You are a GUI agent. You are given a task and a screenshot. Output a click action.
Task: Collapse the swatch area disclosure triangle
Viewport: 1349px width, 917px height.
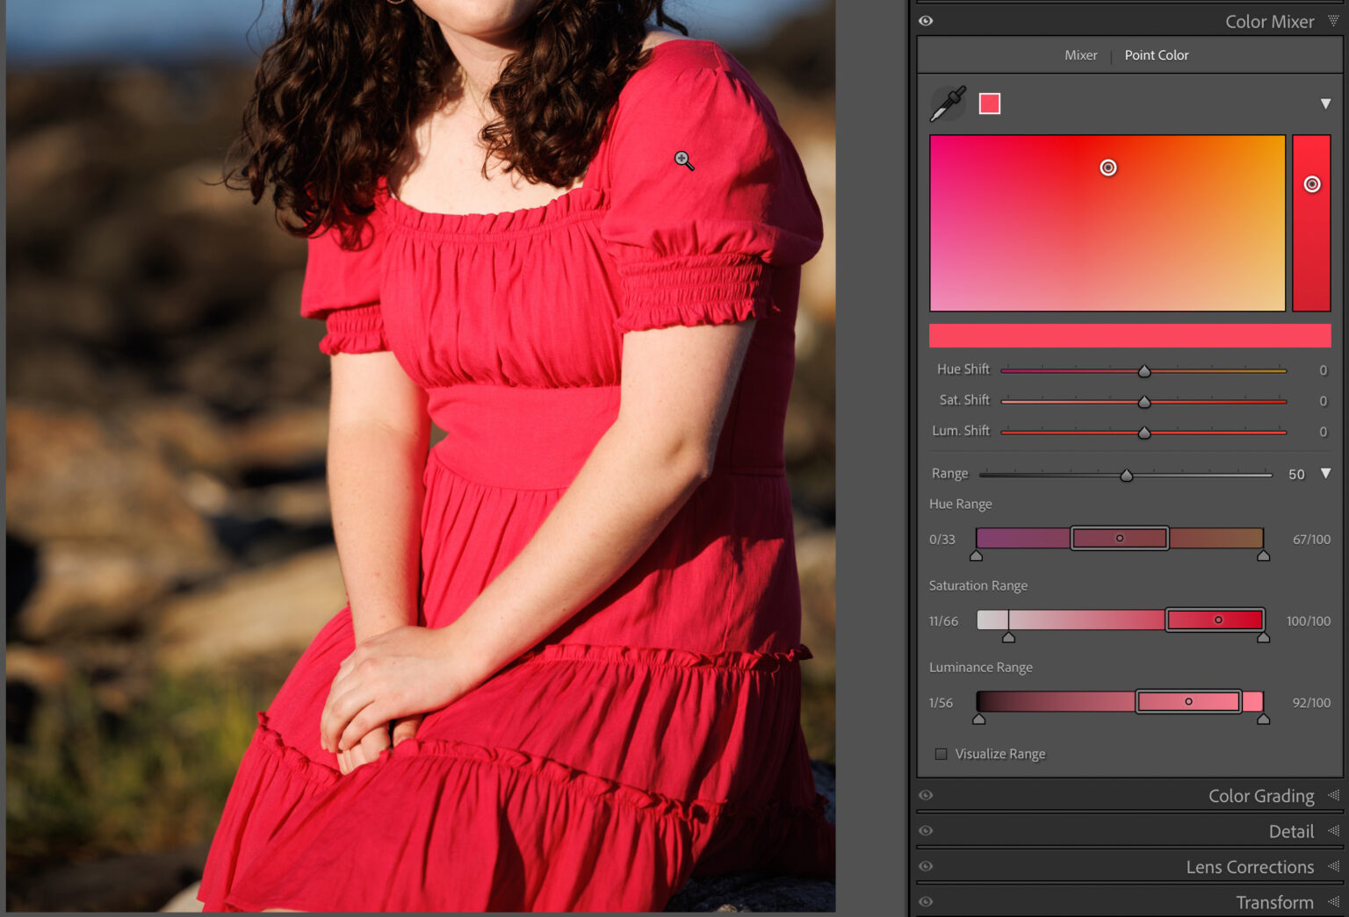tap(1326, 103)
